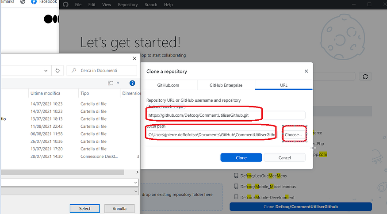Open the View menu in GitHub Desktop
The width and height of the screenshot is (387, 214).
[107, 5]
